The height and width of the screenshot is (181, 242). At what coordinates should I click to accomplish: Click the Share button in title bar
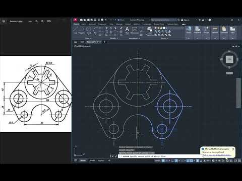(121, 20)
